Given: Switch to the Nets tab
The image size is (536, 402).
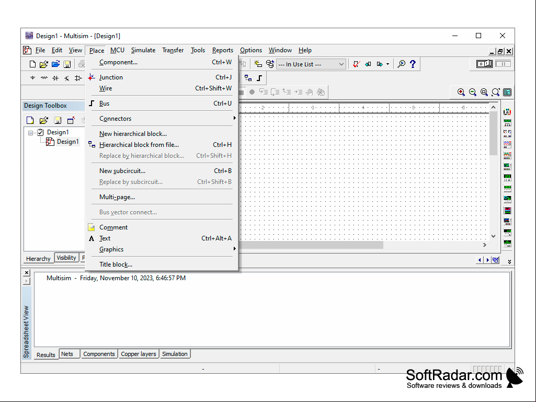Looking at the screenshot, I should pos(70,354).
